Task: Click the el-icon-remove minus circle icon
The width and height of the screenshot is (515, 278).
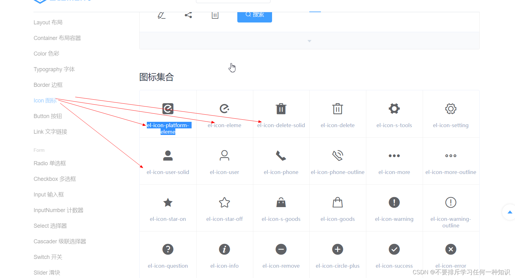Action: point(281,249)
